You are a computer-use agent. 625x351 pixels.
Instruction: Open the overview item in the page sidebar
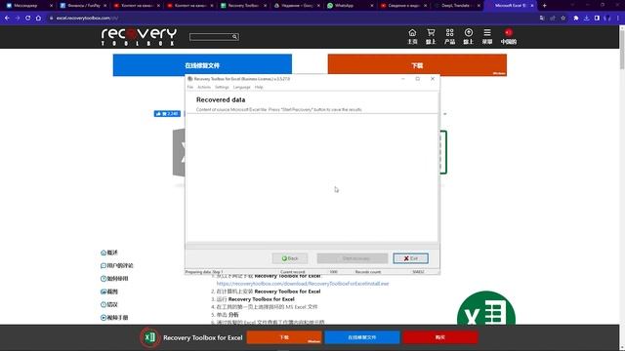109,253
